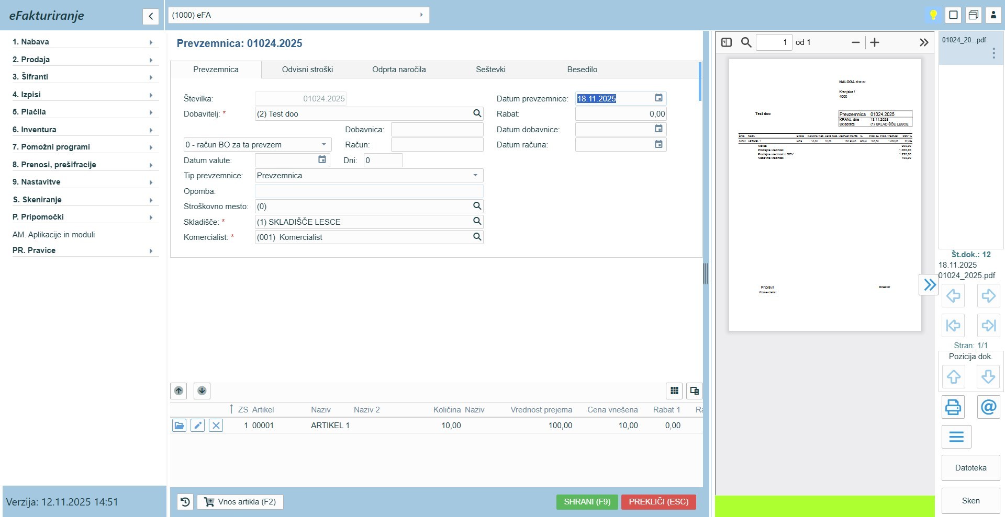Zoom in the PDF with the plus icon

click(875, 42)
